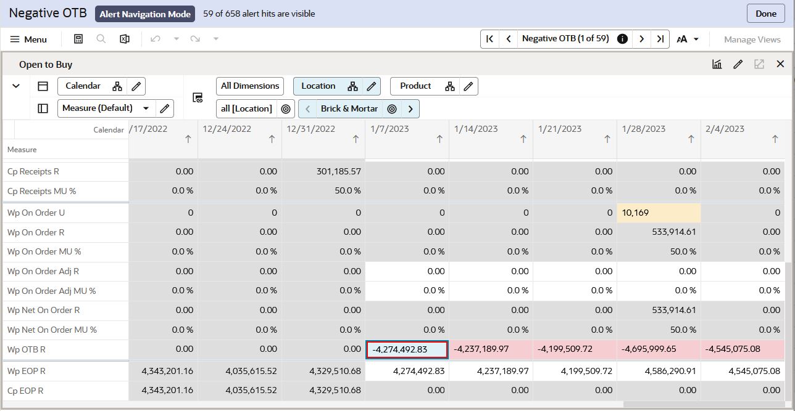Expand the 12/24/2022 column arrow
Image resolution: width=795 pixels, height=411 pixels.
tap(272, 140)
